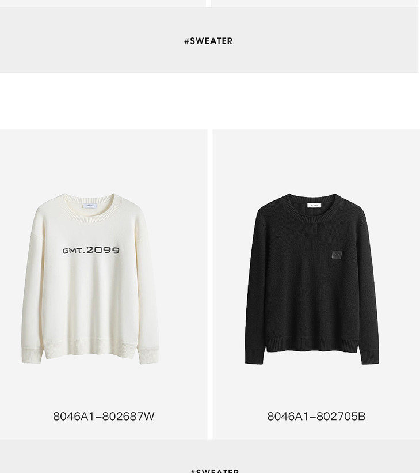The image size is (420, 473).
Task: Click the ribbed hem of white sweater
Action: point(90,349)
